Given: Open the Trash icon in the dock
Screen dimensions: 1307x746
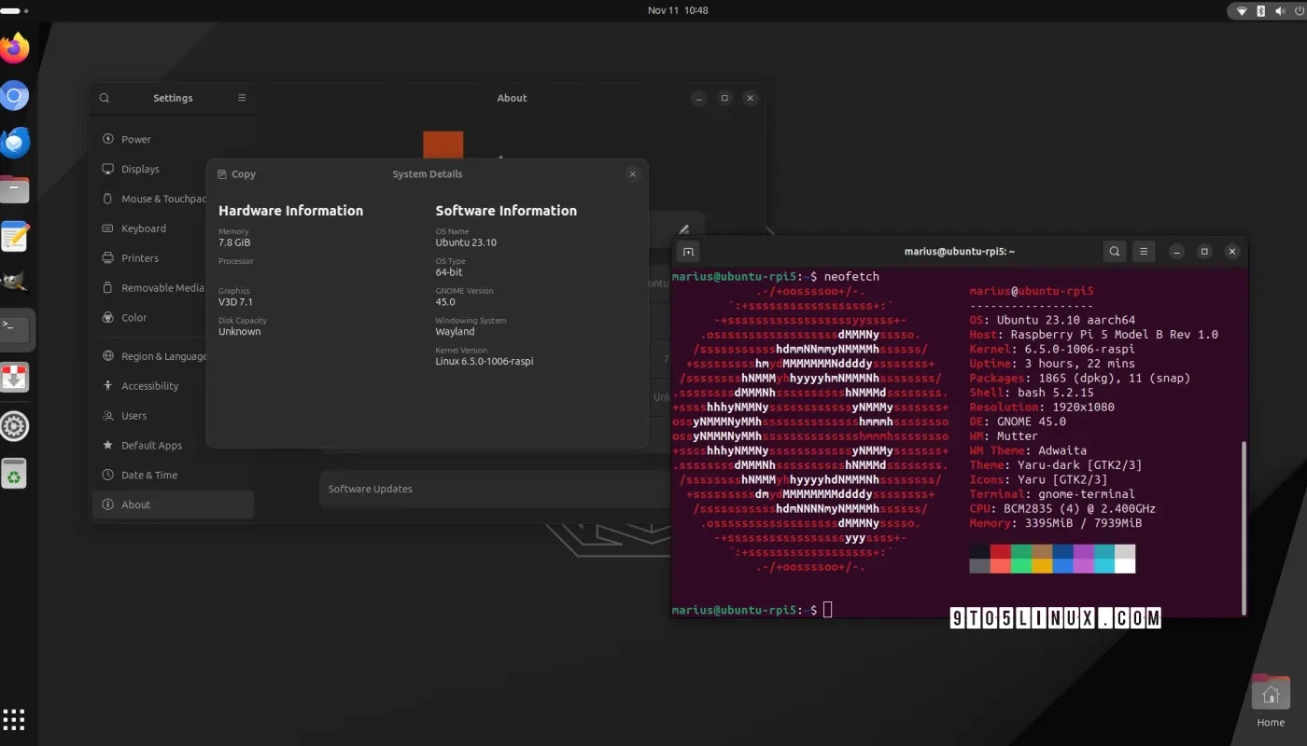Looking at the screenshot, I should (x=15, y=474).
